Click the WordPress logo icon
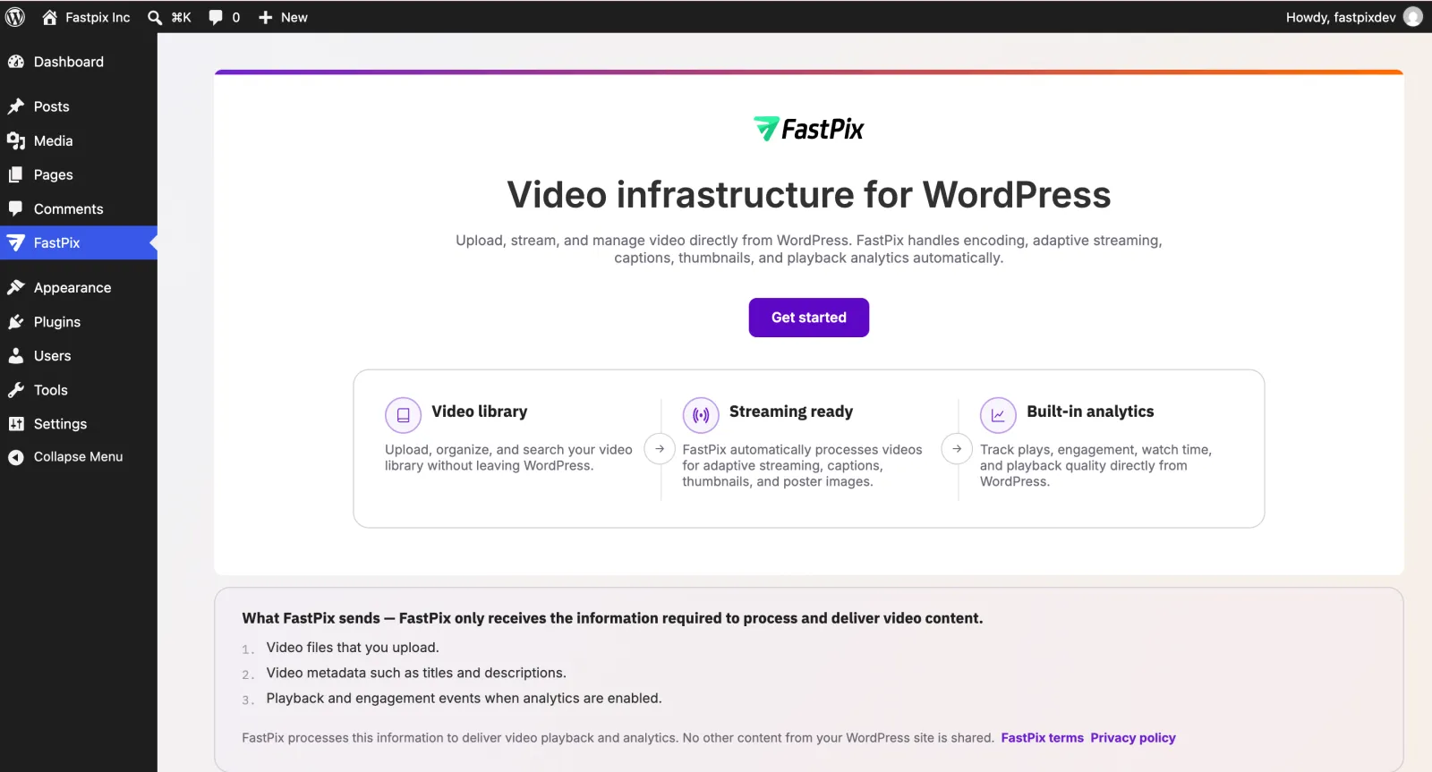The width and height of the screenshot is (1432, 772). point(15,17)
